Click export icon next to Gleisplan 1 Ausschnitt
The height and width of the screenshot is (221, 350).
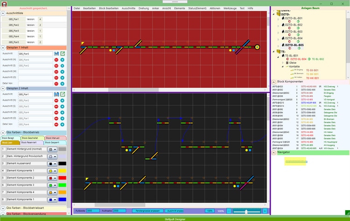(x=63, y=54)
